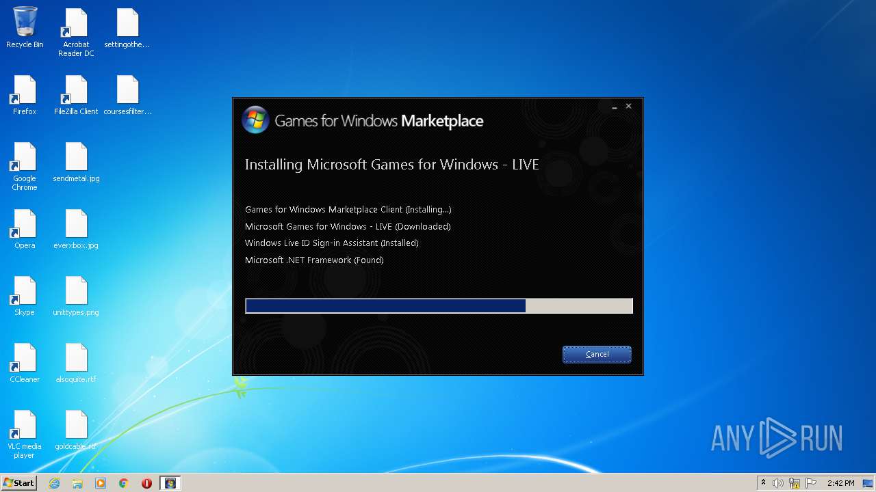Minimize the Games for Windows Marketplace installer
Image resolution: width=876 pixels, height=492 pixels.
615,107
